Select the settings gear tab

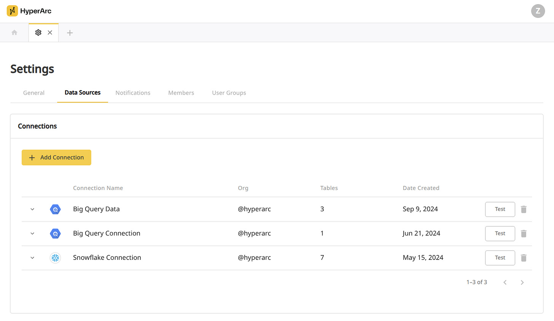38,33
